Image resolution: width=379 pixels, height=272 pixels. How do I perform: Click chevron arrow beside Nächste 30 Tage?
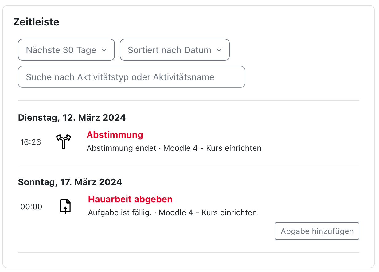(104, 50)
